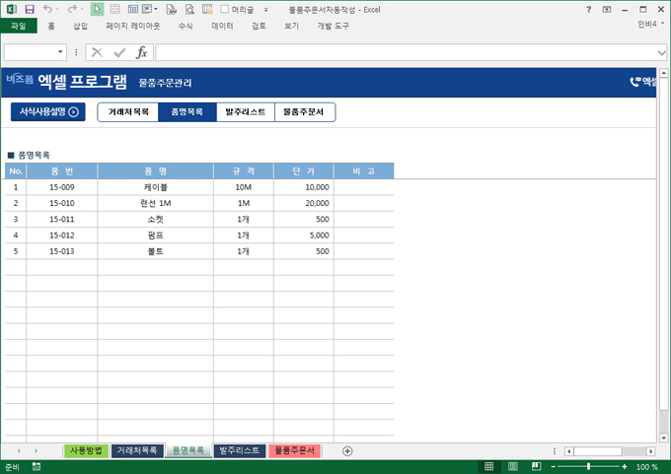Open the Name Box dropdown arrow
Image resolution: width=671 pixels, height=474 pixels.
coord(60,52)
